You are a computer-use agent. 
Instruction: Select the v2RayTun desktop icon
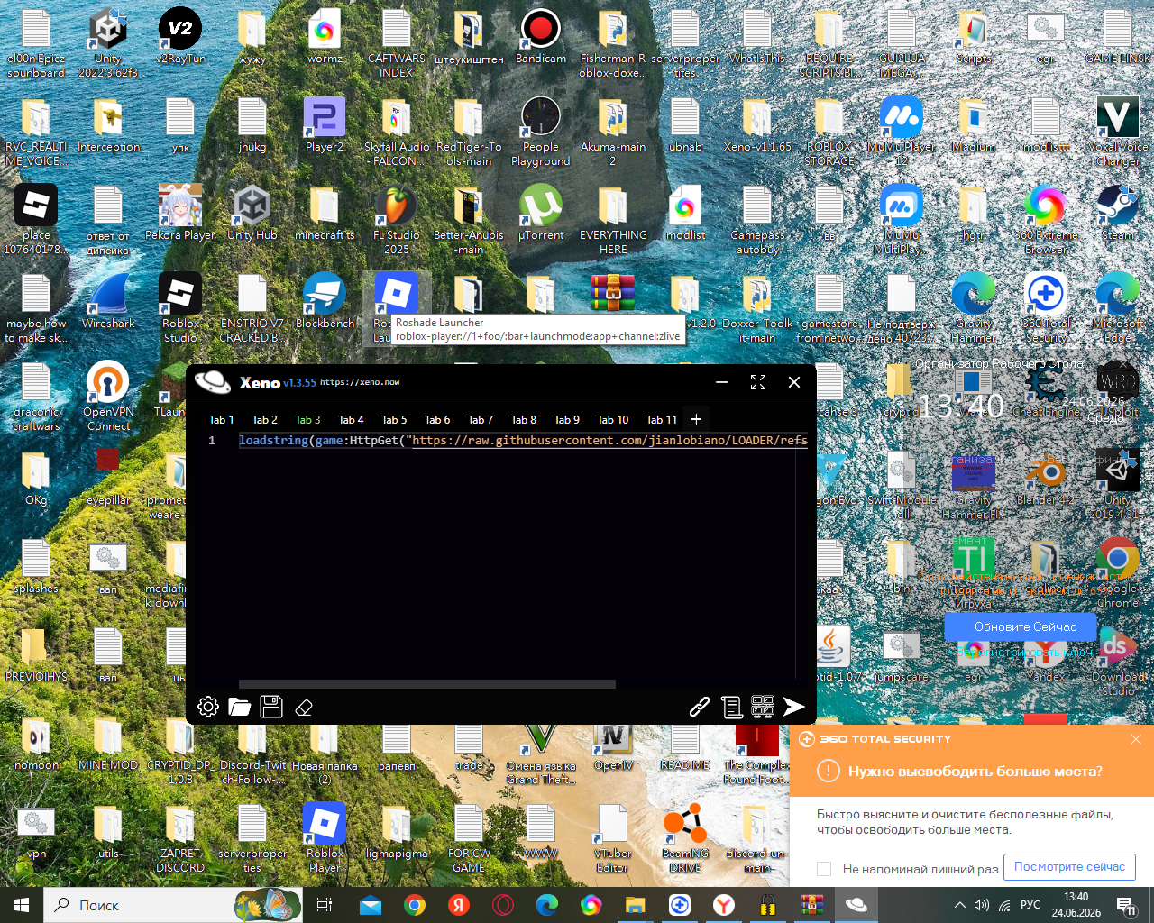tap(180, 38)
